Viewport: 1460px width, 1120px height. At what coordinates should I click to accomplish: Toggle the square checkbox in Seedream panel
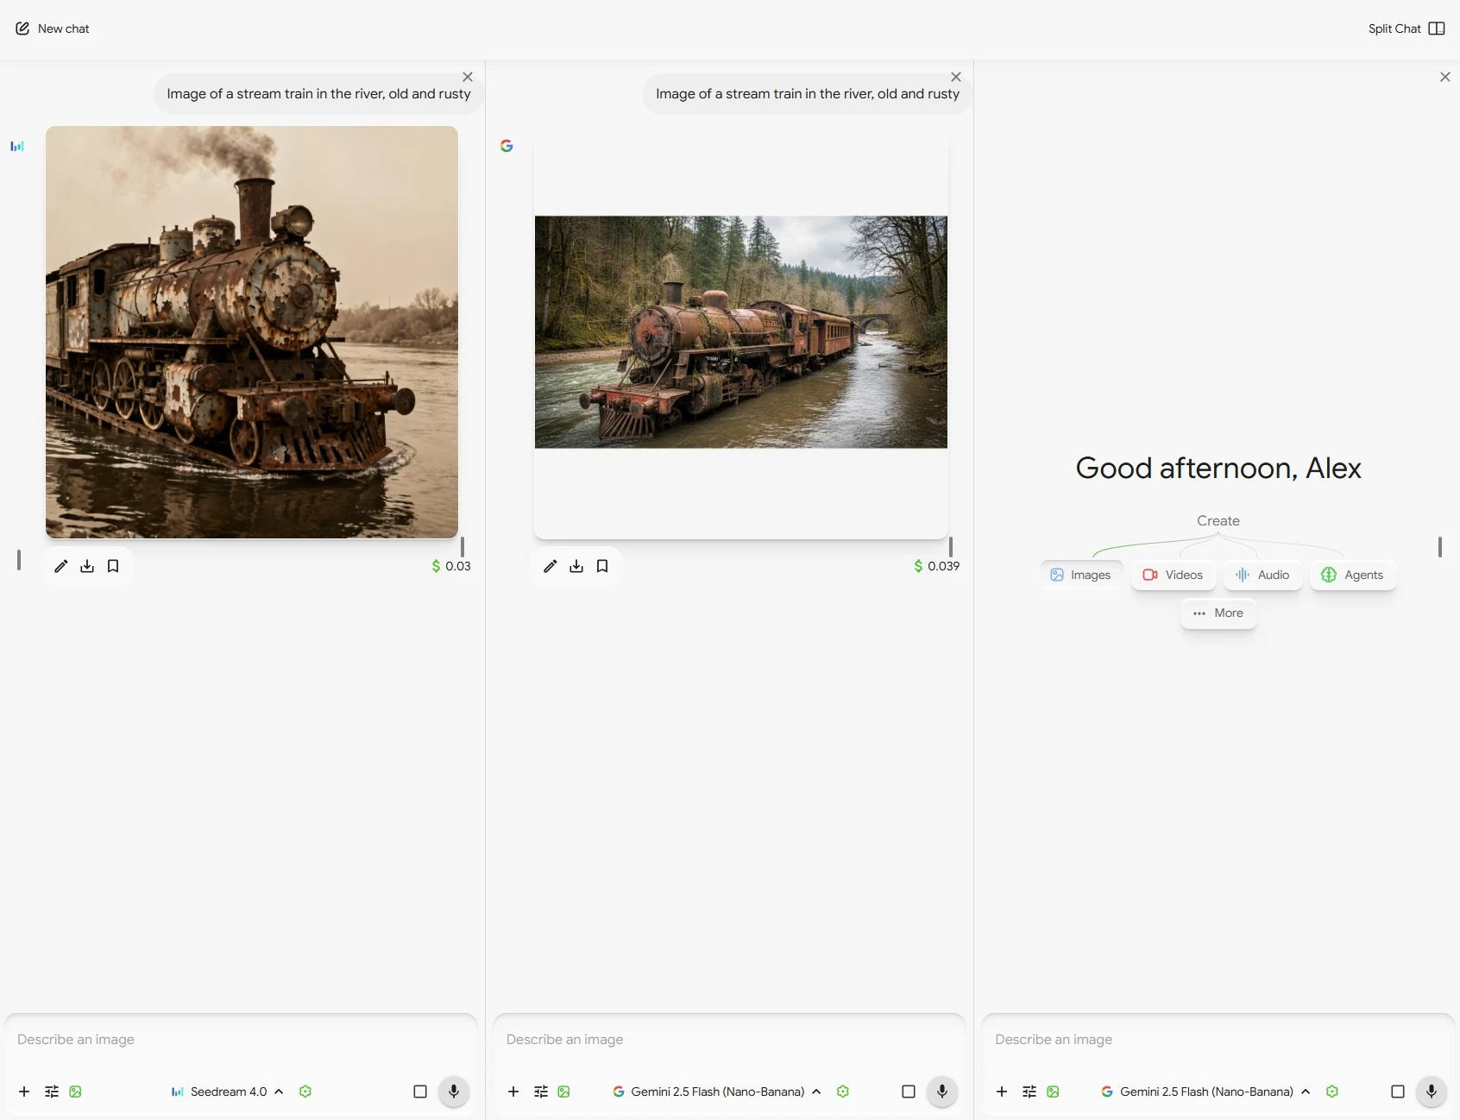[420, 1092]
